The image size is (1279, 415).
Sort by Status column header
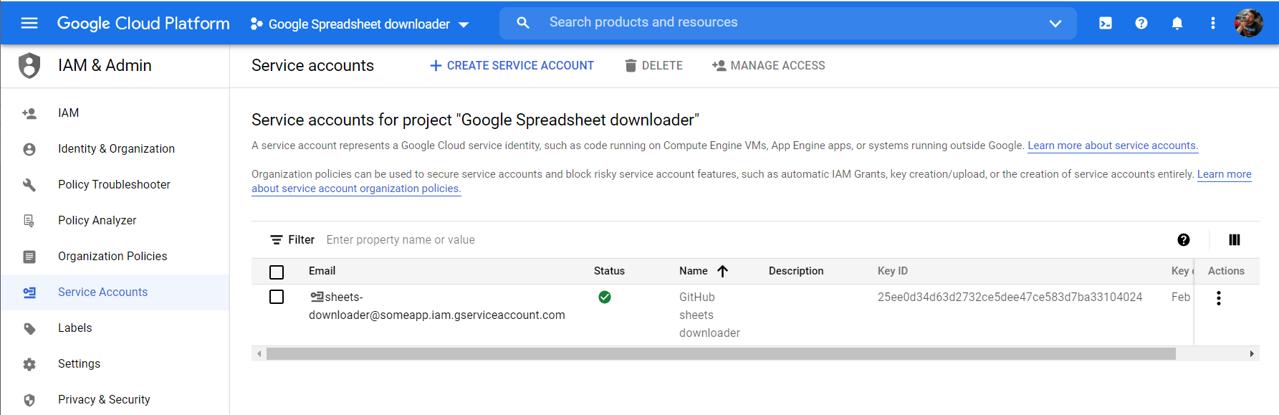(609, 271)
